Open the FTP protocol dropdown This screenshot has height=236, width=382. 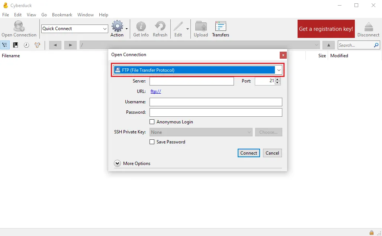(x=198, y=70)
